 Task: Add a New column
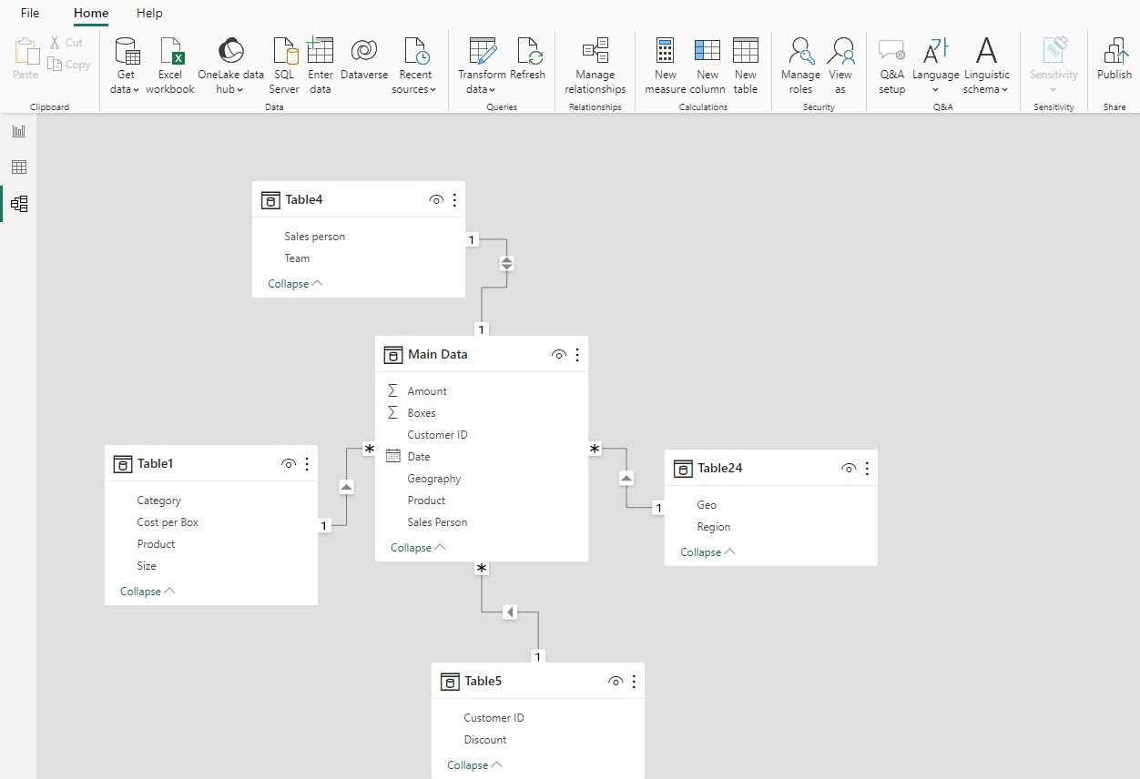pos(707,66)
